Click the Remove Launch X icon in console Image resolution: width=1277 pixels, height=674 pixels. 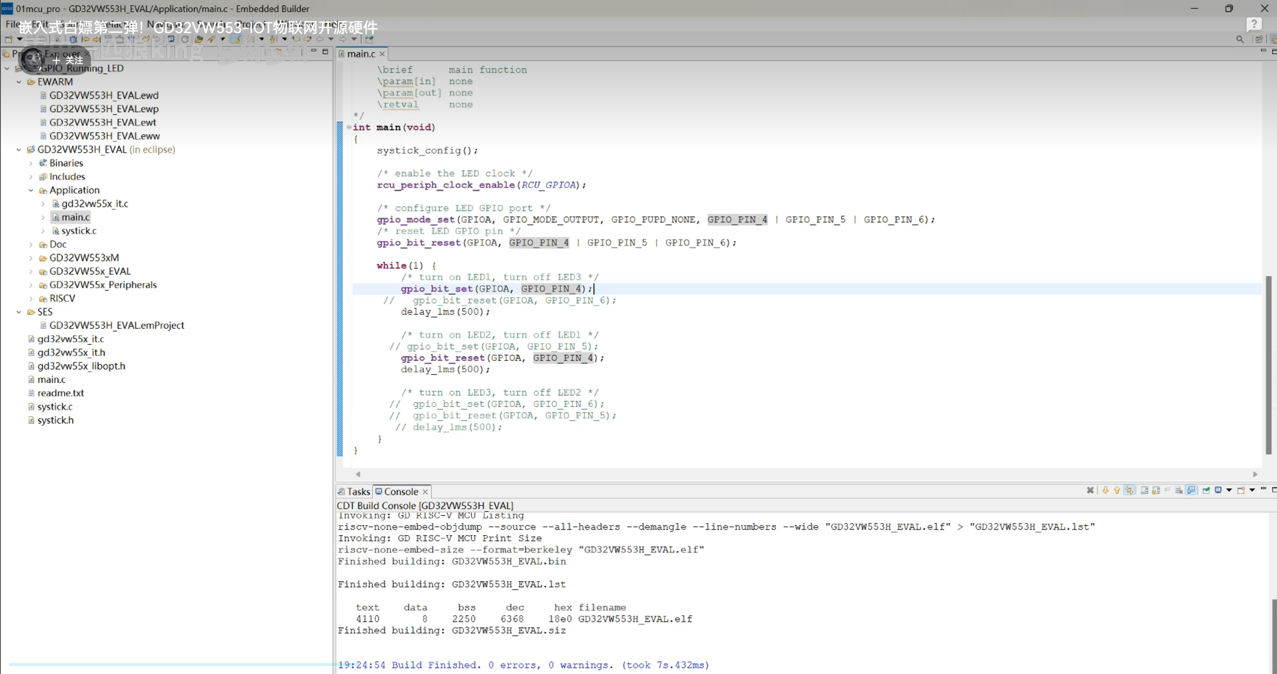(x=1090, y=490)
